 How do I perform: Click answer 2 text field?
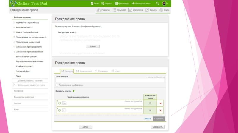click(x=105, y=111)
